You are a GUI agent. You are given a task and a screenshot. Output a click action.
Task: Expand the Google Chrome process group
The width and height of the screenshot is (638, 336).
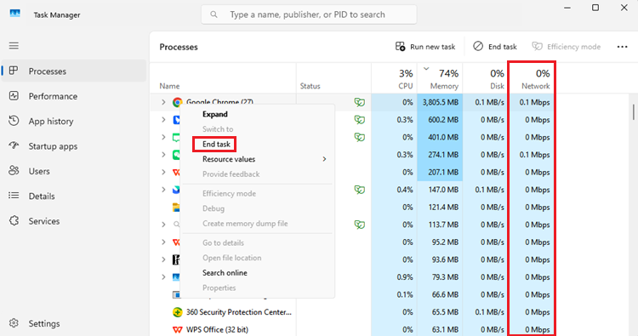163,102
